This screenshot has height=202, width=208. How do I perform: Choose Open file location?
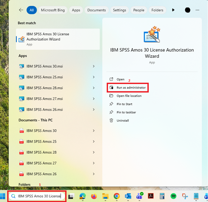[x=129, y=96]
